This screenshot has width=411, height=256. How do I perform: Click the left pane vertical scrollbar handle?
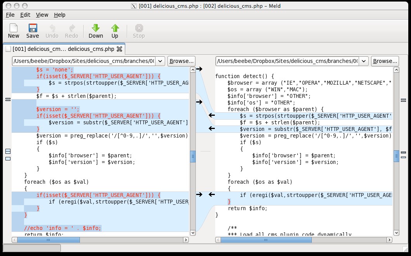click(x=193, y=156)
